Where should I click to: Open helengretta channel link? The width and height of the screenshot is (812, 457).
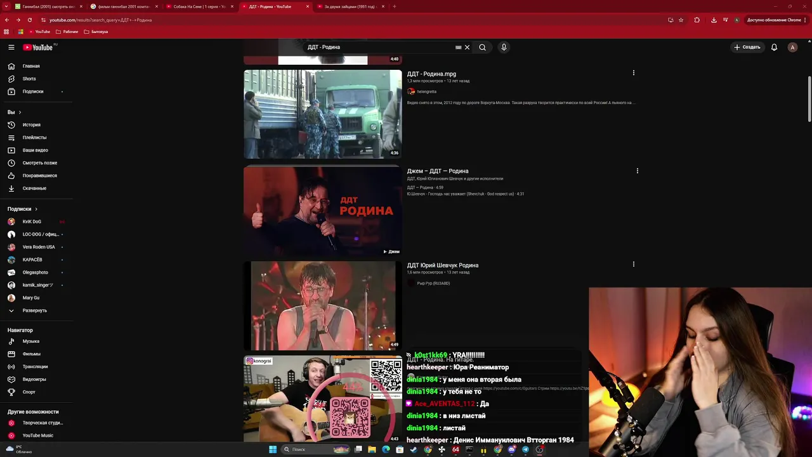click(426, 91)
